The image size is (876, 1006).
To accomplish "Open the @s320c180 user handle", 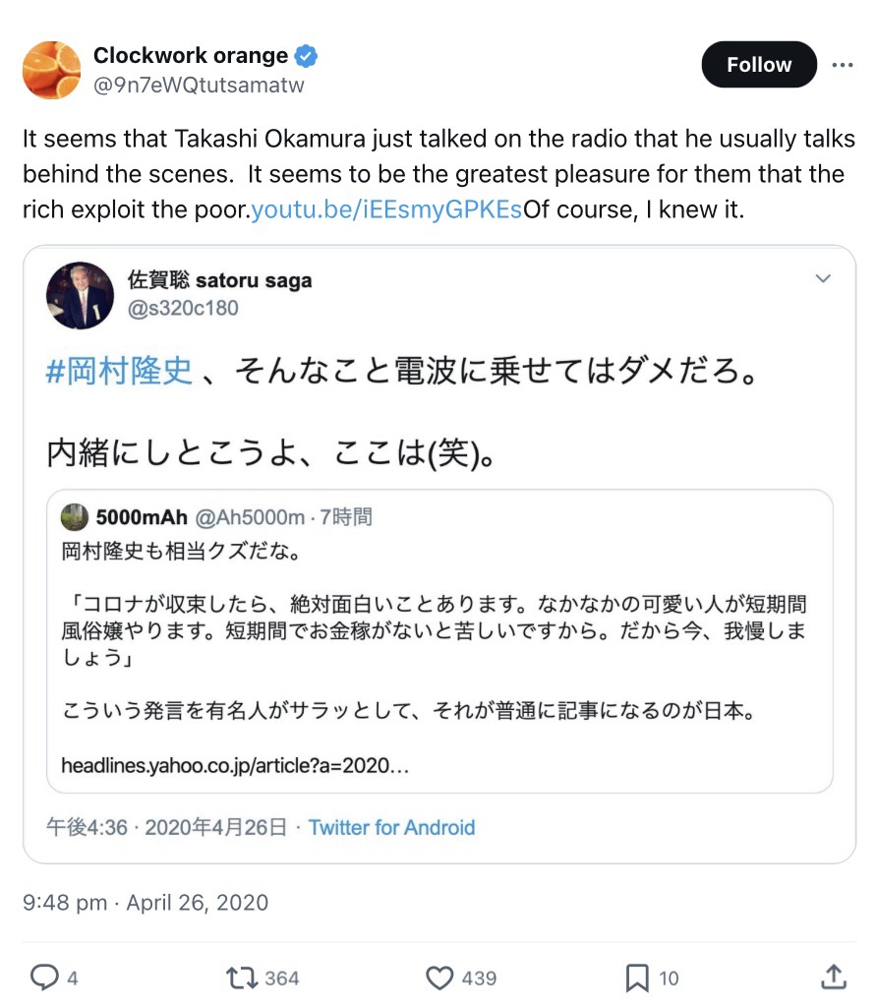I will pos(183,308).
